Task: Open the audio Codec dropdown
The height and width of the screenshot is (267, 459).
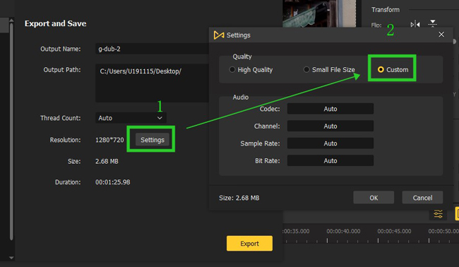Action: (x=330, y=109)
